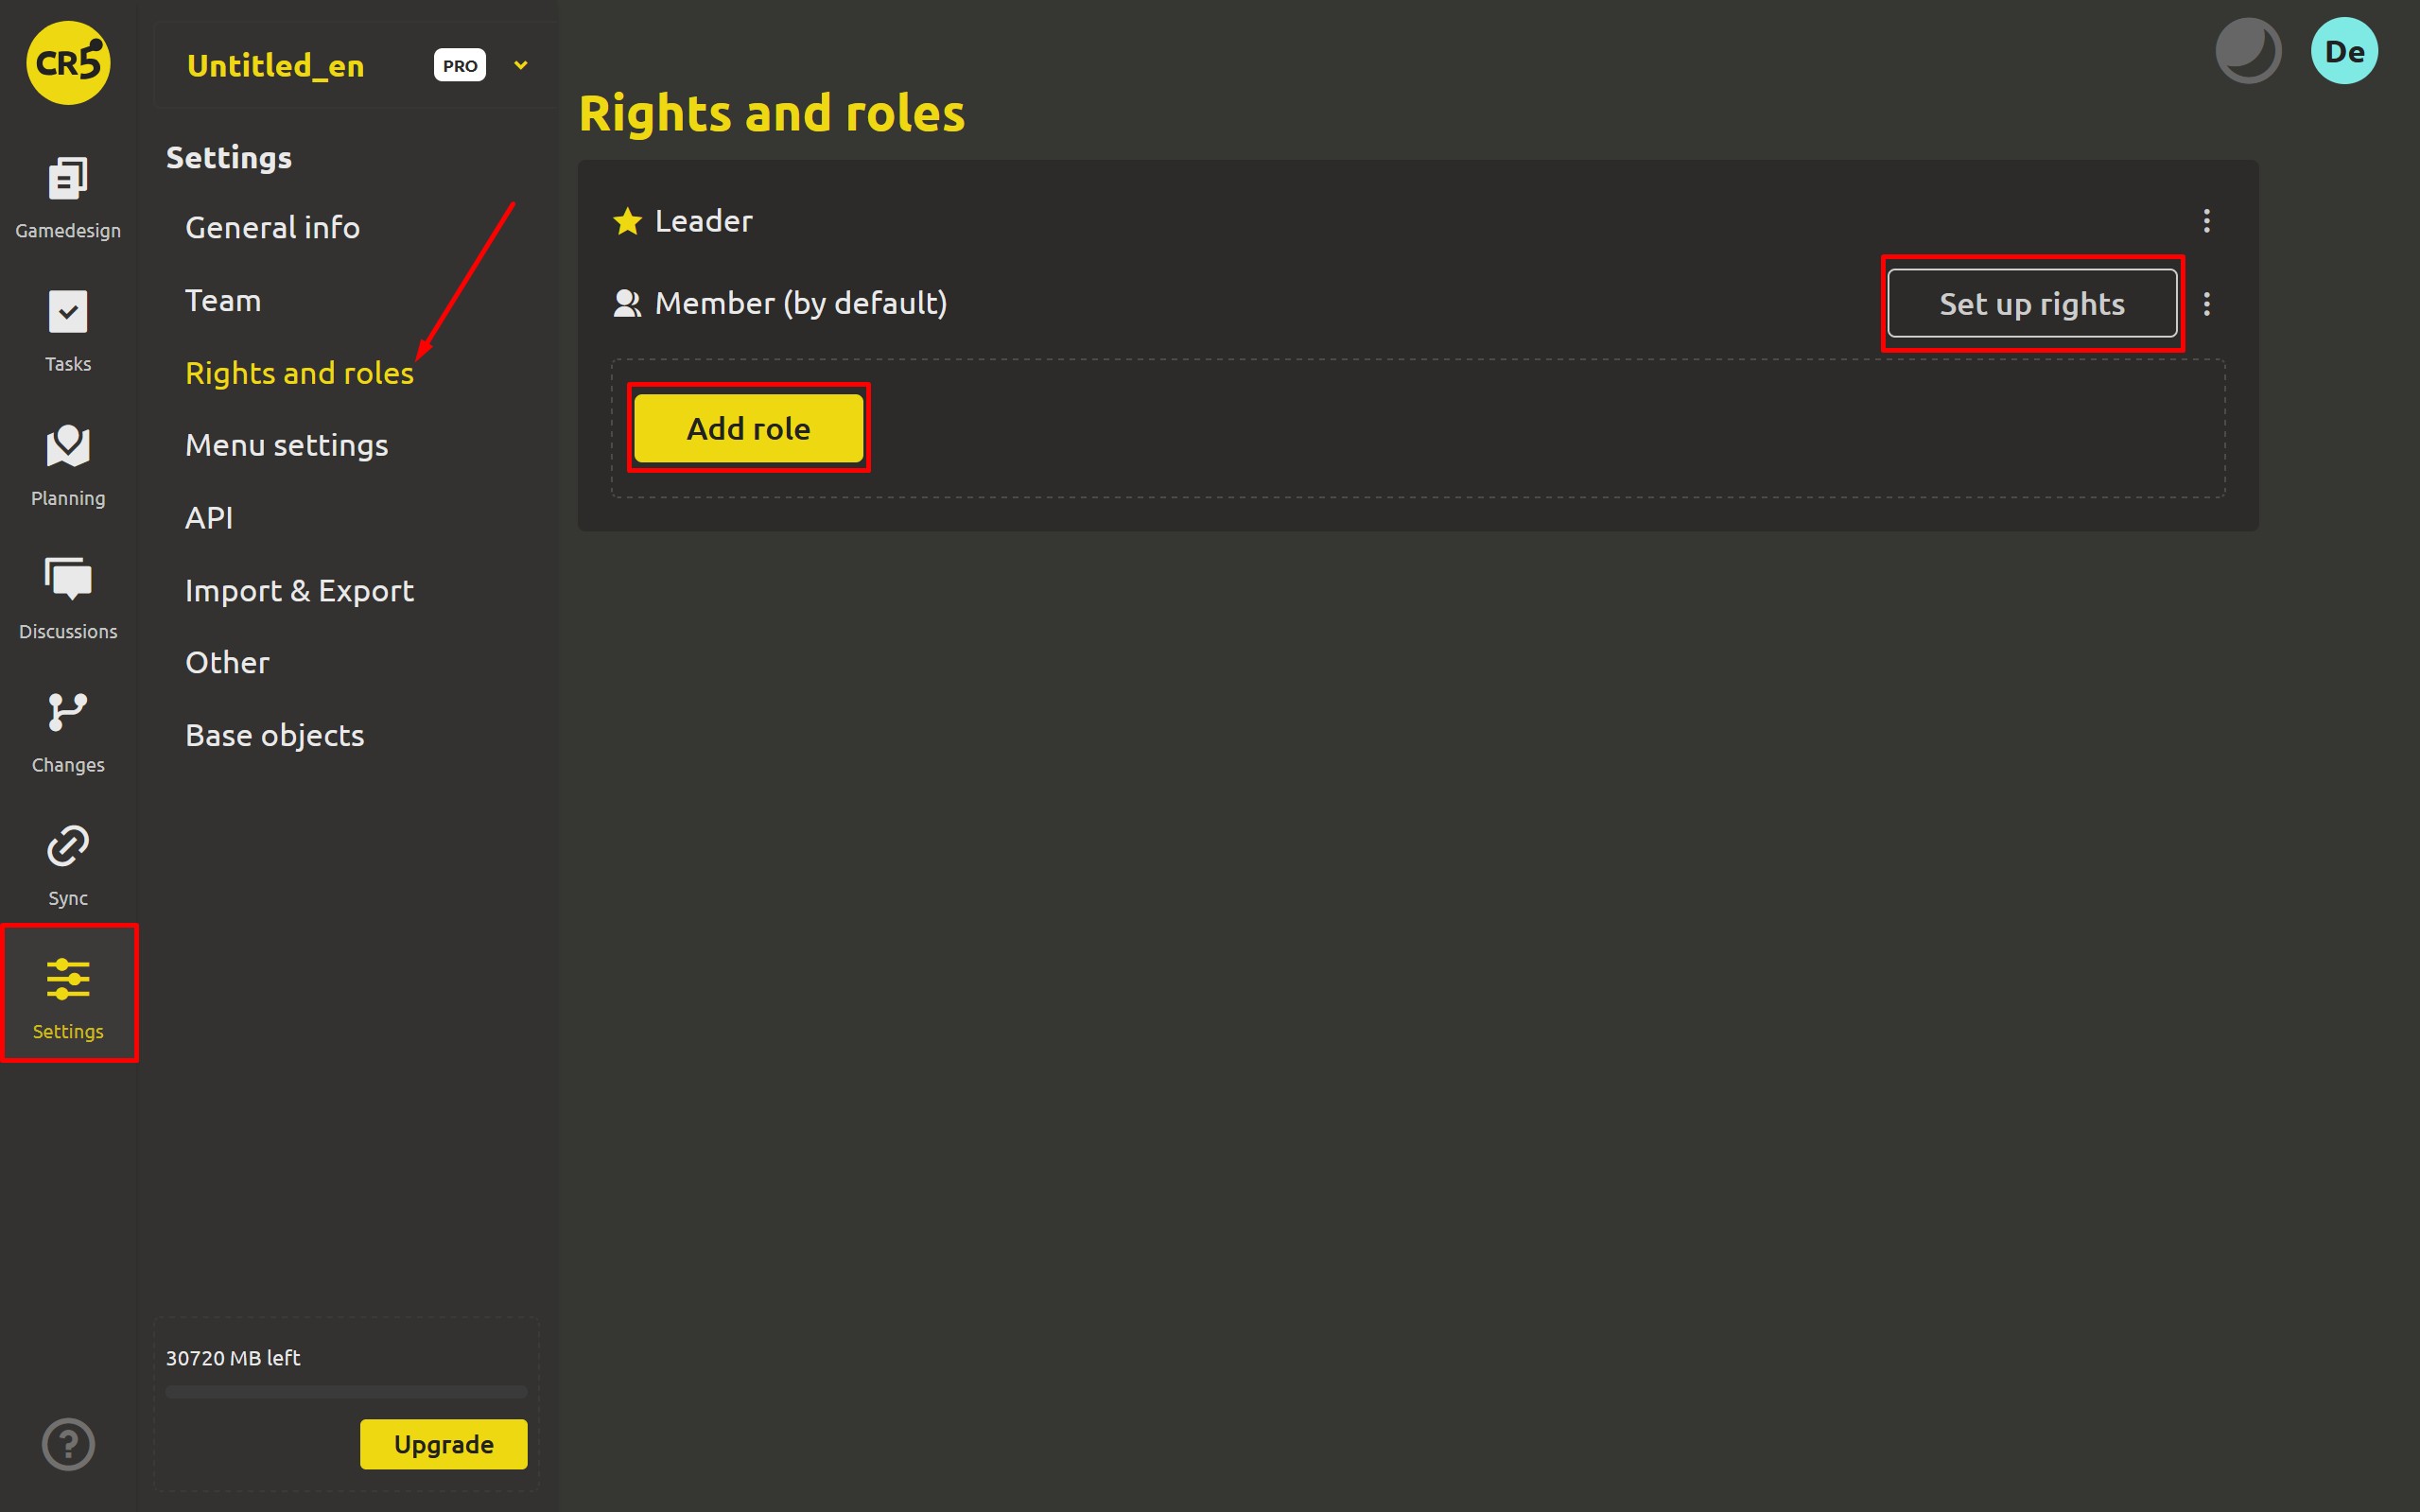Open Other settings page
The width and height of the screenshot is (2420, 1512).
(x=227, y=663)
